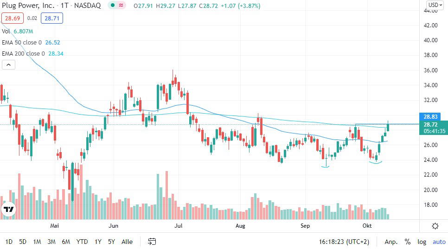448x249 pixels.
Task: Toggle auto scale mode
Action: [439, 242]
